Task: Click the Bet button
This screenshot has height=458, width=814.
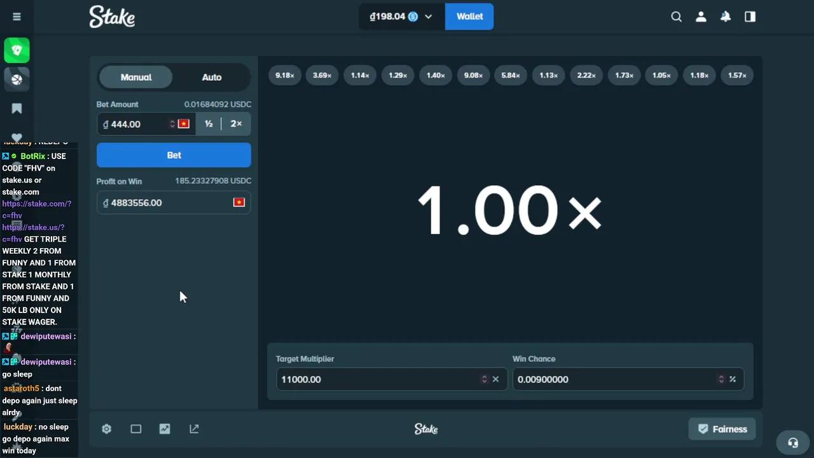Action: click(174, 155)
